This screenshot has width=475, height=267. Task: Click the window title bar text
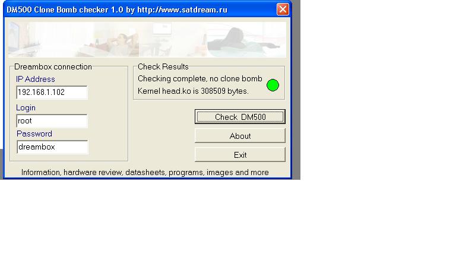[x=117, y=9]
